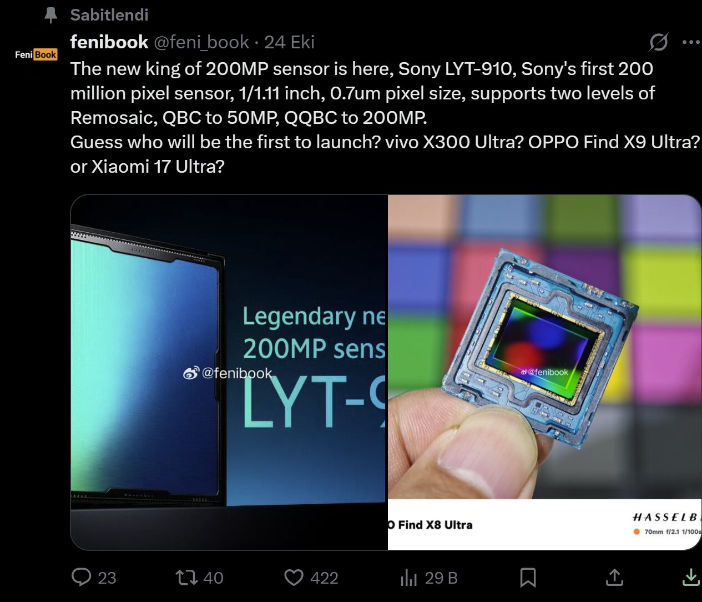Click the reply bubble icon
Viewport: 702px width, 602px height.
click(x=82, y=578)
